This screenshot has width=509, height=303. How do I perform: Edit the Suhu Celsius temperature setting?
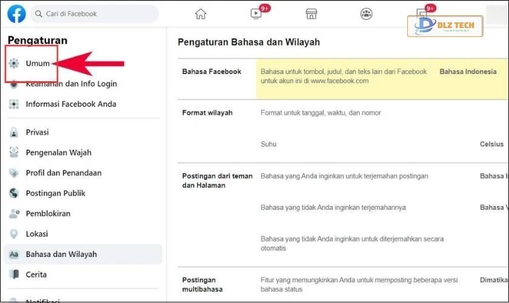pyautogui.click(x=491, y=144)
